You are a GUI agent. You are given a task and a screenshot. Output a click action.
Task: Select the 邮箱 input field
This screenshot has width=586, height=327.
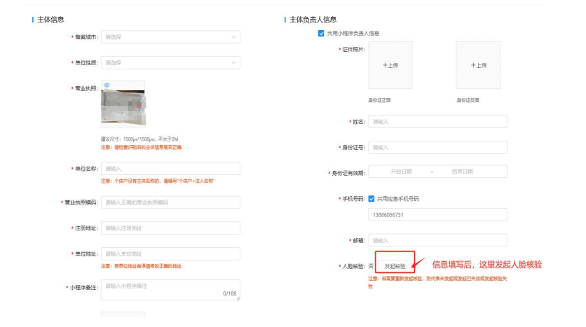click(x=437, y=241)
